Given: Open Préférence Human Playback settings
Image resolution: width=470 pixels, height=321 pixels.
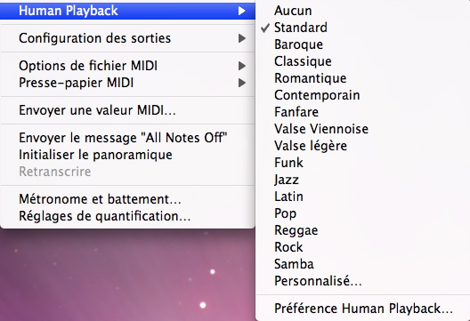Looking at the screenshot, I should pos(362,309).
